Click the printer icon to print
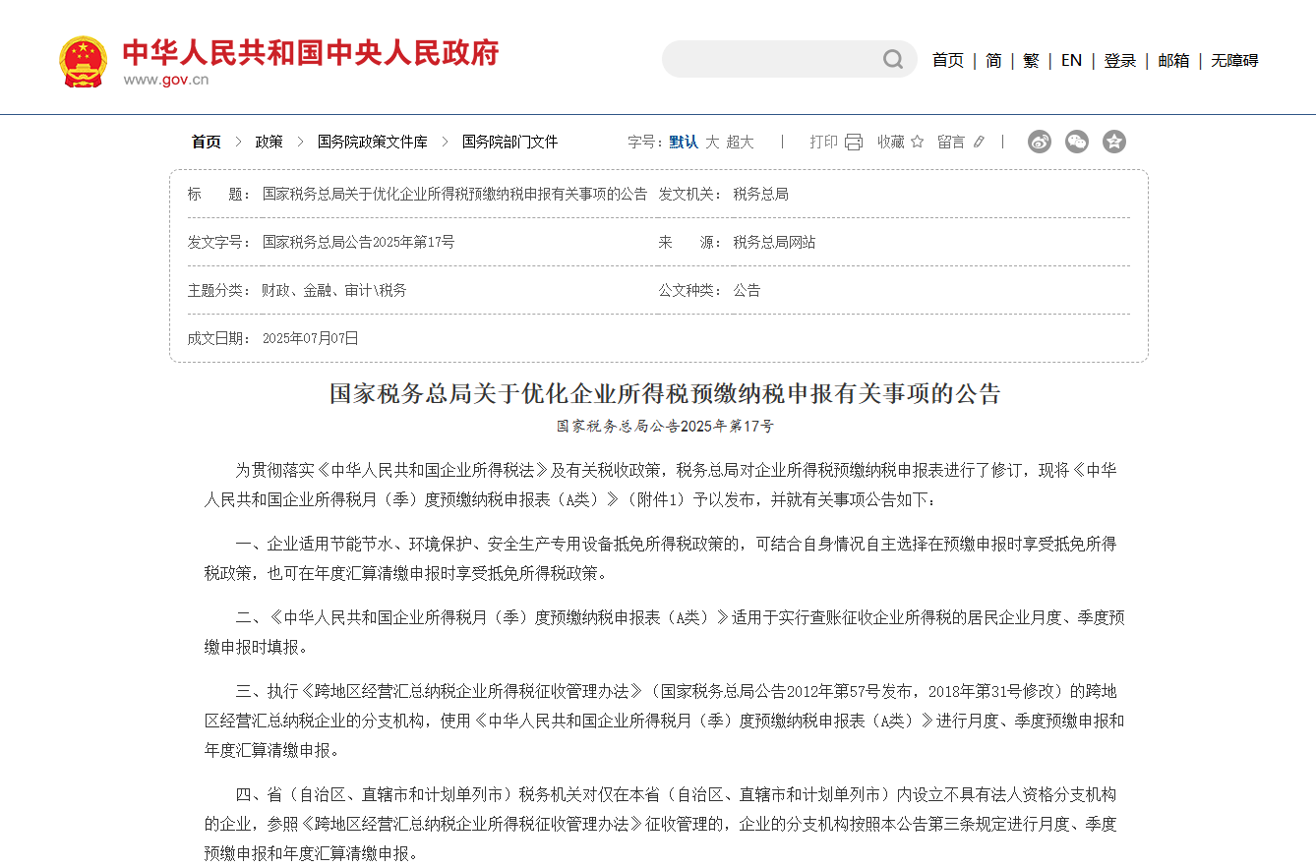1316x867 pixels. coord(853,143)
